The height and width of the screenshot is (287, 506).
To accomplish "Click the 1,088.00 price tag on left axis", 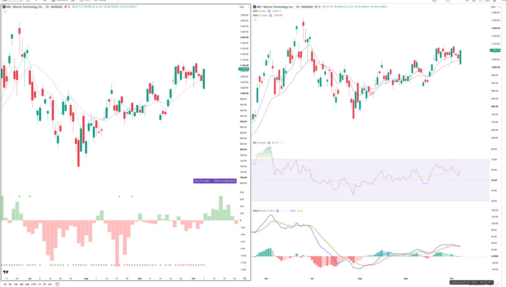I will [x=244, y=69].
